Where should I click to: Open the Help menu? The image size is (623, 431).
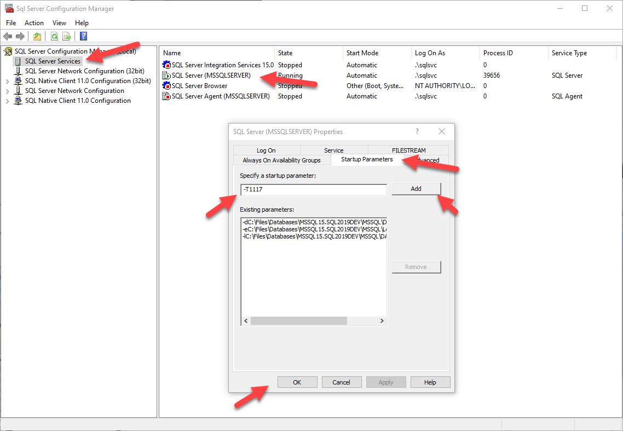tap(82, 23)
